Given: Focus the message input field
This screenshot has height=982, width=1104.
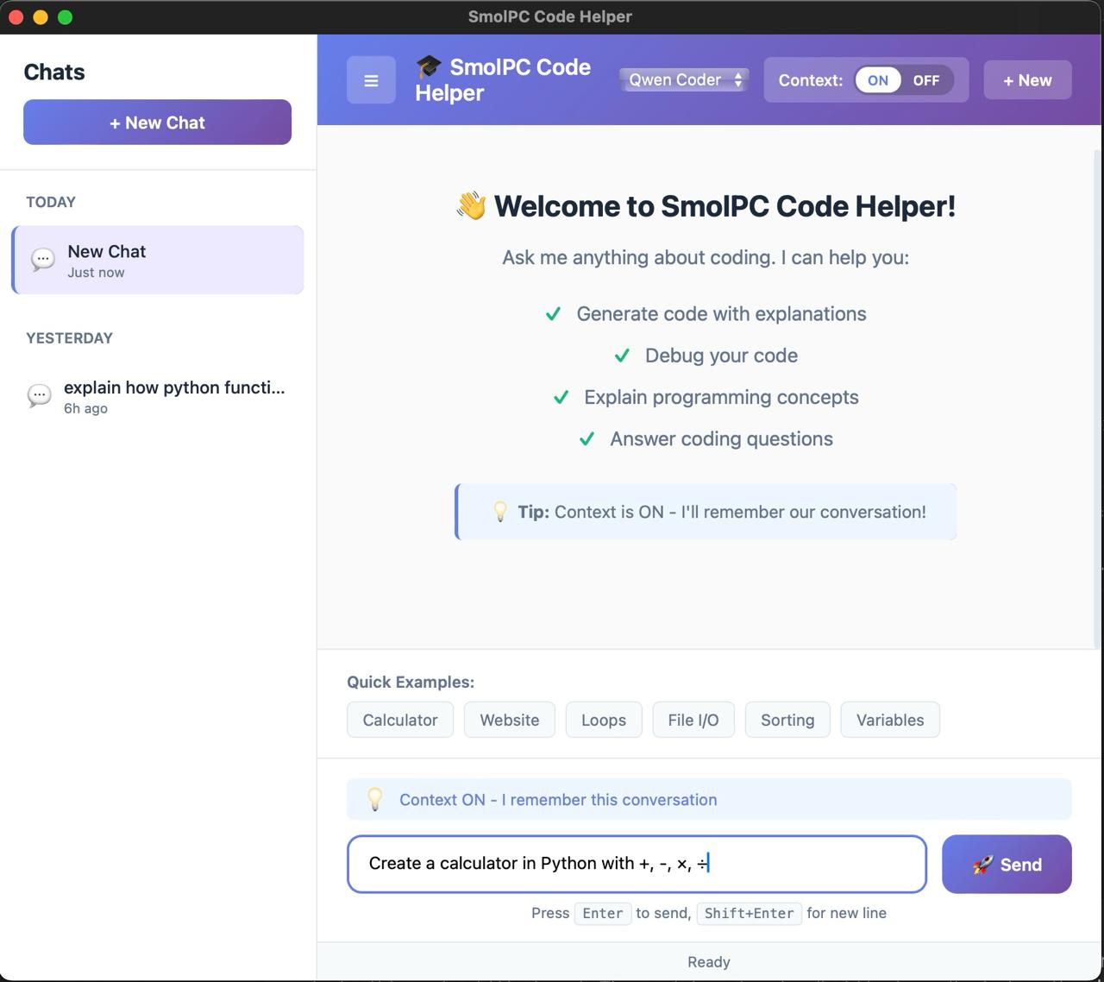Looking at the screenshot, I should [x=637, y=864].
